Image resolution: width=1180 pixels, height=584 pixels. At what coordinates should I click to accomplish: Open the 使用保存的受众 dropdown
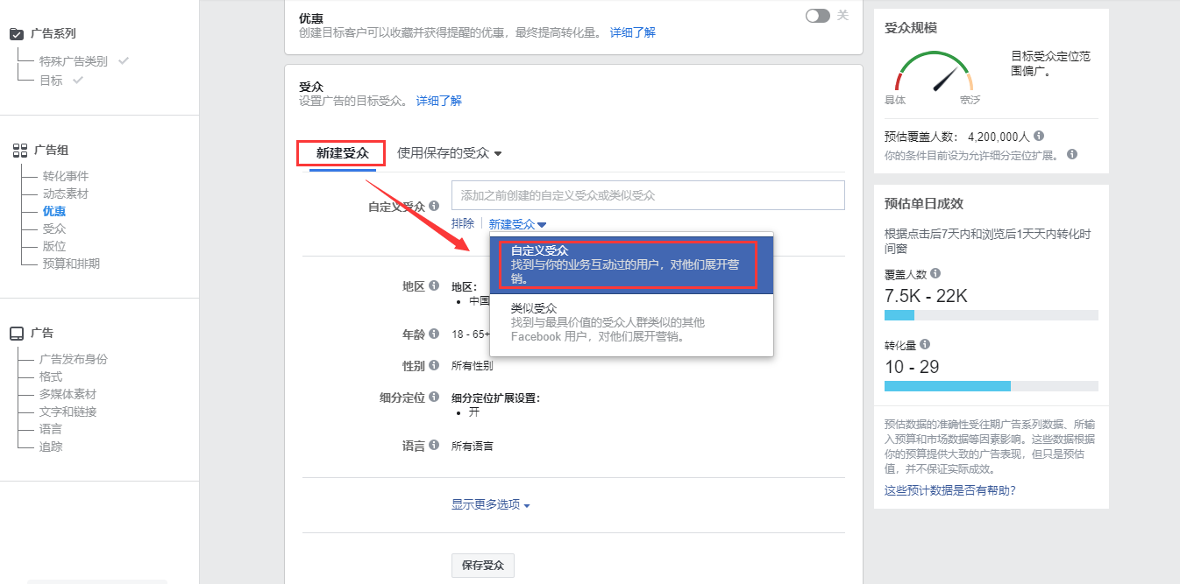coord(449,152)
